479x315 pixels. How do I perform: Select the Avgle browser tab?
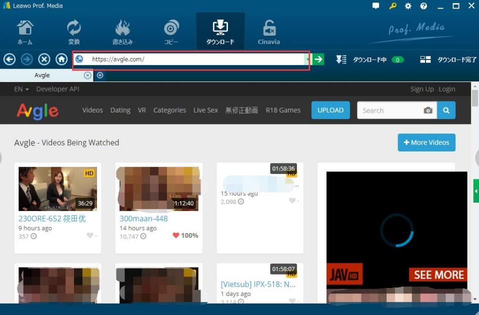click(x=42, y=75)
